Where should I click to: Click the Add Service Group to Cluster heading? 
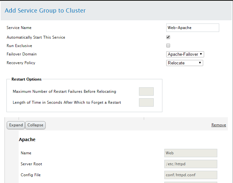point(45,11)
